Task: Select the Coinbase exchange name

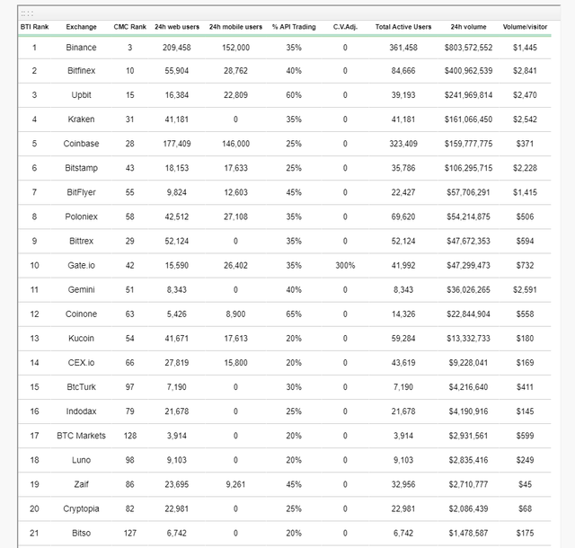Action: coord(81,144)
